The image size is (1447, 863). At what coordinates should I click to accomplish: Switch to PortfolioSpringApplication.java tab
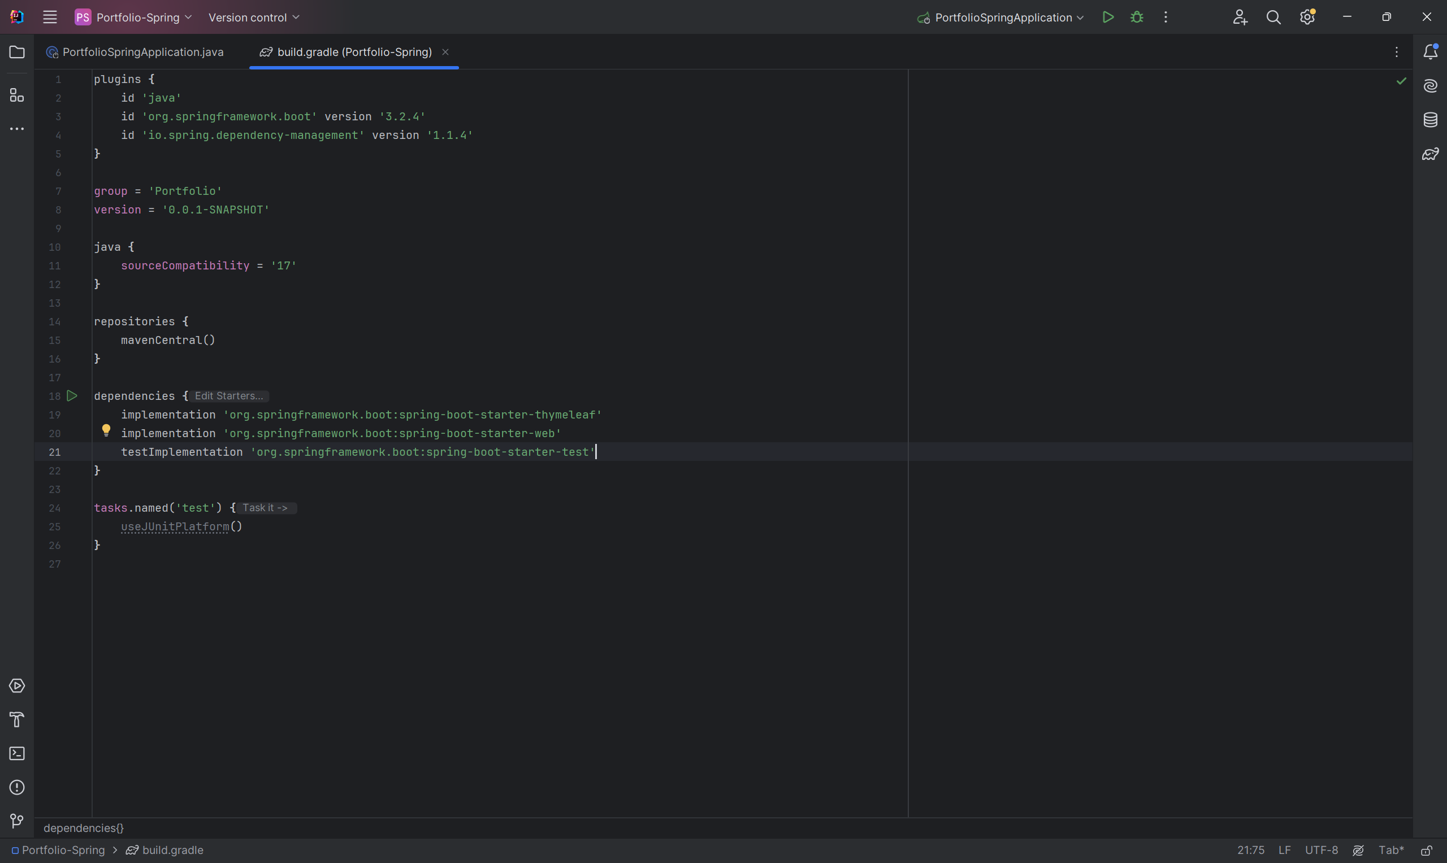point(142,53)
